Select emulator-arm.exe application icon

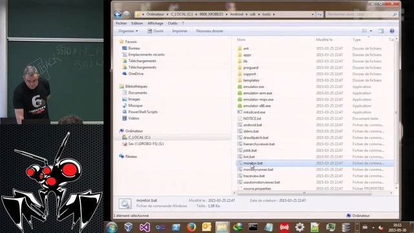click(240, 93)
